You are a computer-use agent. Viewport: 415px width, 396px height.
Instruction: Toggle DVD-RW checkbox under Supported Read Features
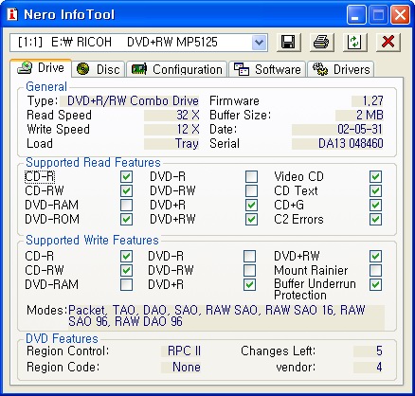251,191
